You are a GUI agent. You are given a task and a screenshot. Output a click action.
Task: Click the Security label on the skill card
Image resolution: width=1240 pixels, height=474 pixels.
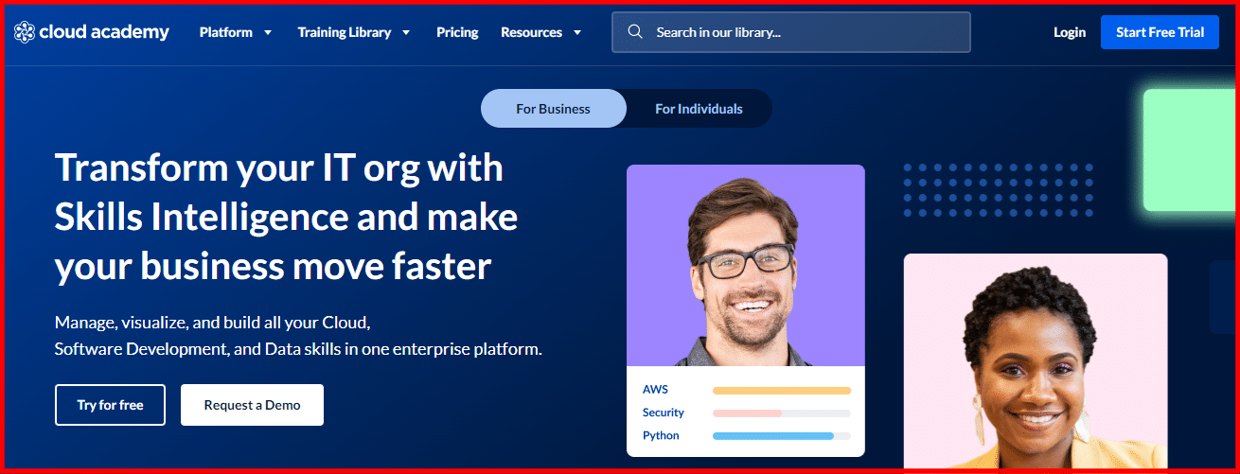tap(664, 413)
